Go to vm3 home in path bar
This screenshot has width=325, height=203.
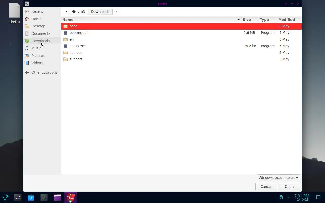79,12
